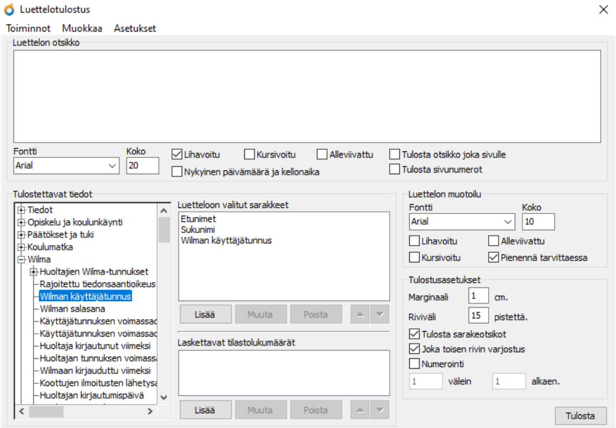Image resolution: width=616 pixels, height=428 pixels.
Task: Click Luettelon muotoilu Koko field with 10
Action: pyautogui.click(x=538, y=222)
